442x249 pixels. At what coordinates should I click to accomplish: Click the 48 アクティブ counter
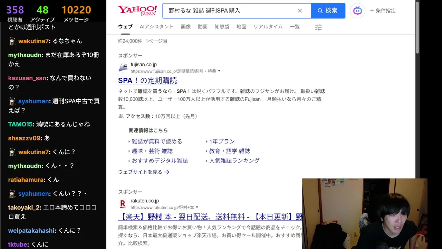[42, 13]
